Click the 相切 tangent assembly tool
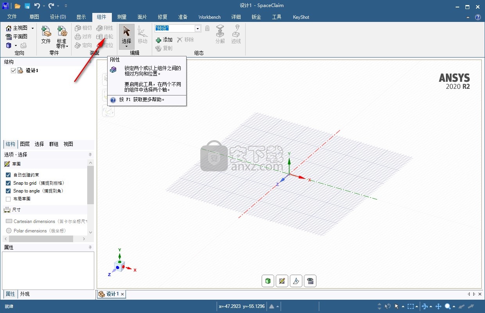Screen dimensions: 485x313 click(x=83, y=28)
